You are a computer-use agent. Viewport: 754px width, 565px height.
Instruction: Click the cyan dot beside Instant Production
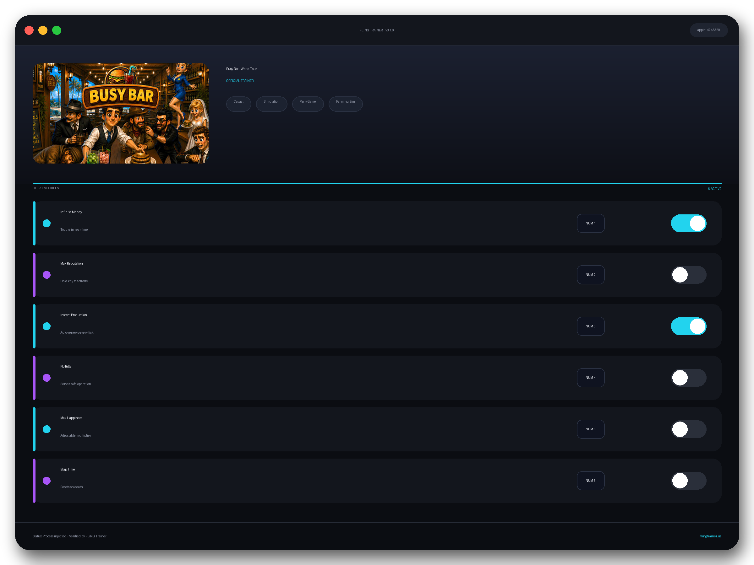click(x=47, y=326)
